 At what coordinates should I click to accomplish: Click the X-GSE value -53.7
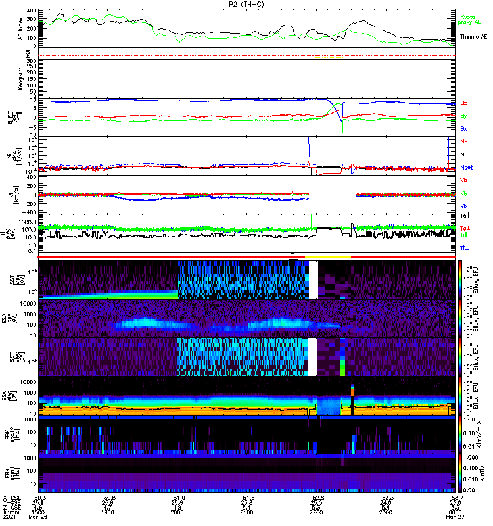455,498
